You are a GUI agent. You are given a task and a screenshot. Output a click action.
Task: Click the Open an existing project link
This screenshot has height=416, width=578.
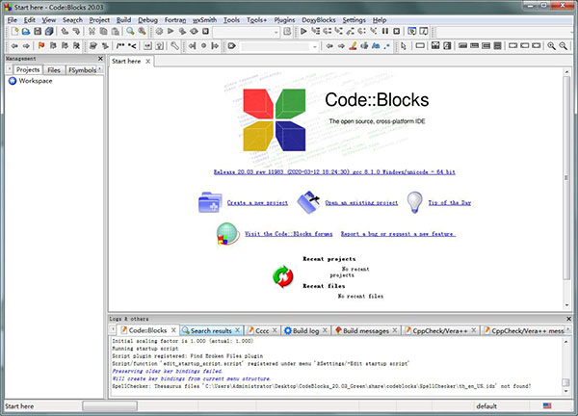coord(361,202)
